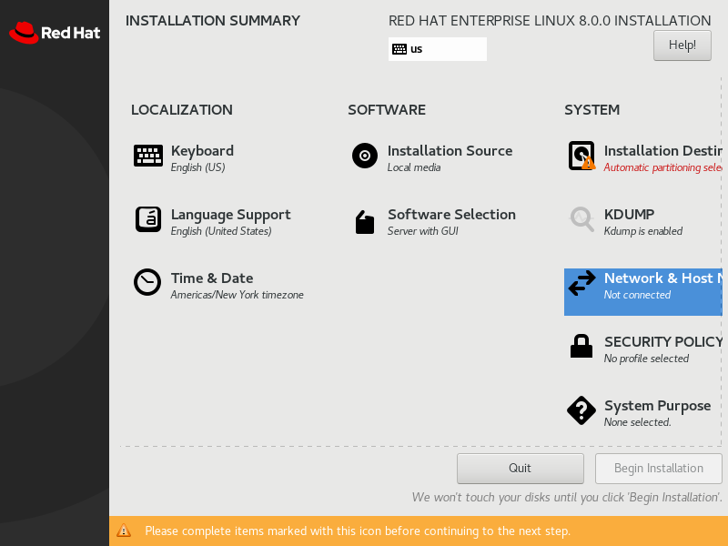This screenshot has height=546, width=728.
Task: Click the 'Not connected' status text
Action: 637,295
